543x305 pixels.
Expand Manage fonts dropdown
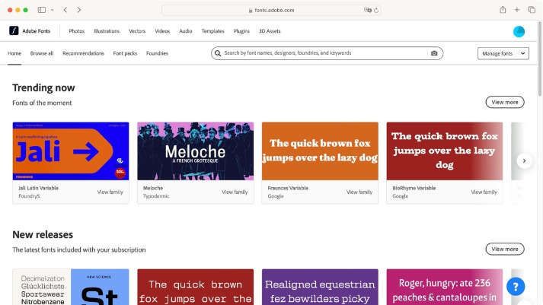503,53
